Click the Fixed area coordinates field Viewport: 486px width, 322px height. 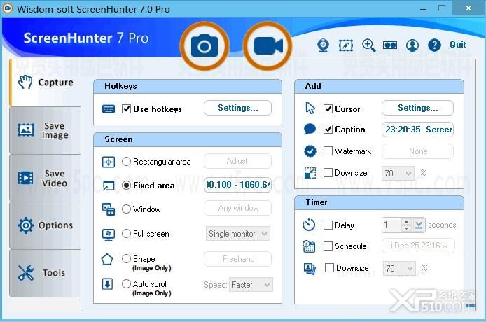pyautogui.click(x=237, y=185)
